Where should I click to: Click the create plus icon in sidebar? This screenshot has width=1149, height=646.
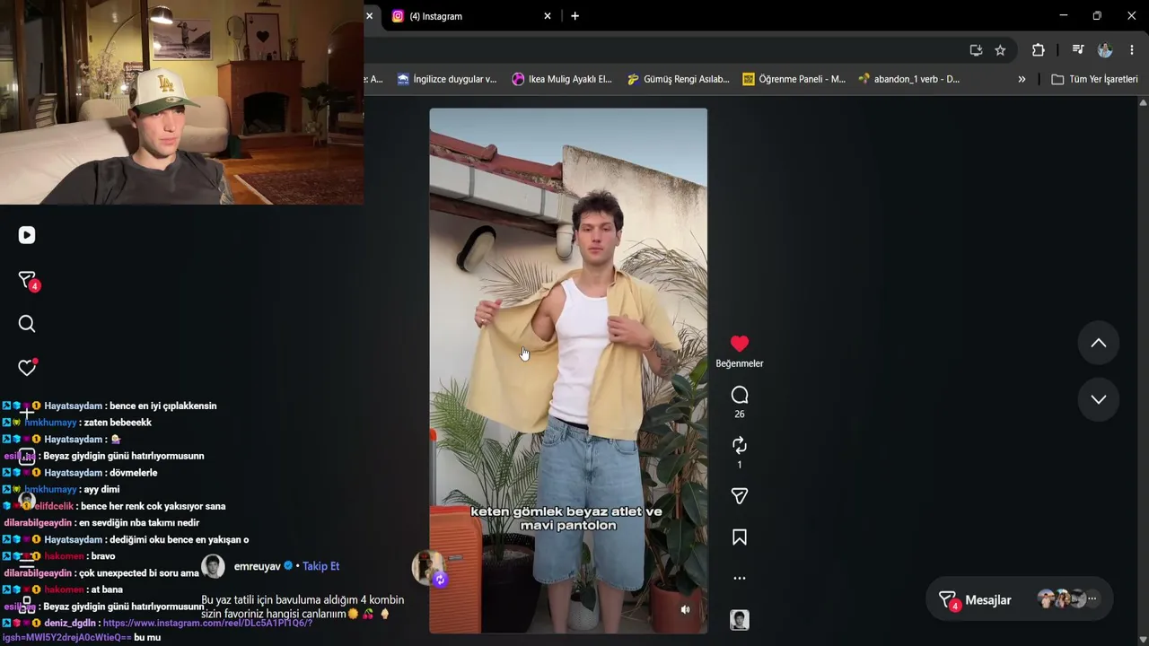pos(27,413)
